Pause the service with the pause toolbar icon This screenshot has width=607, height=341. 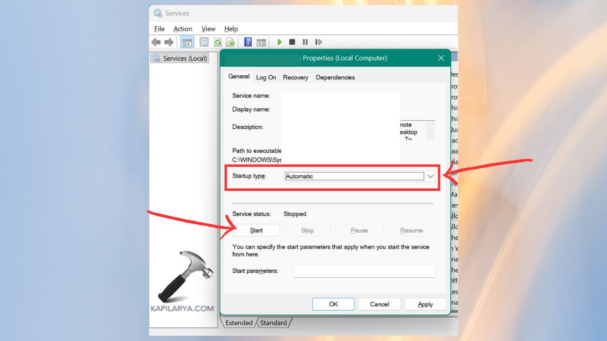pyautogui.click(x=306, y=42)
